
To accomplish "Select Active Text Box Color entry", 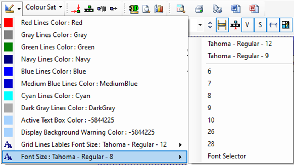I will click(x=95, y=120).
